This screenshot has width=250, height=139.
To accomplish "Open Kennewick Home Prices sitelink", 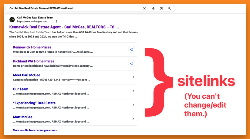I will point(32,47).
